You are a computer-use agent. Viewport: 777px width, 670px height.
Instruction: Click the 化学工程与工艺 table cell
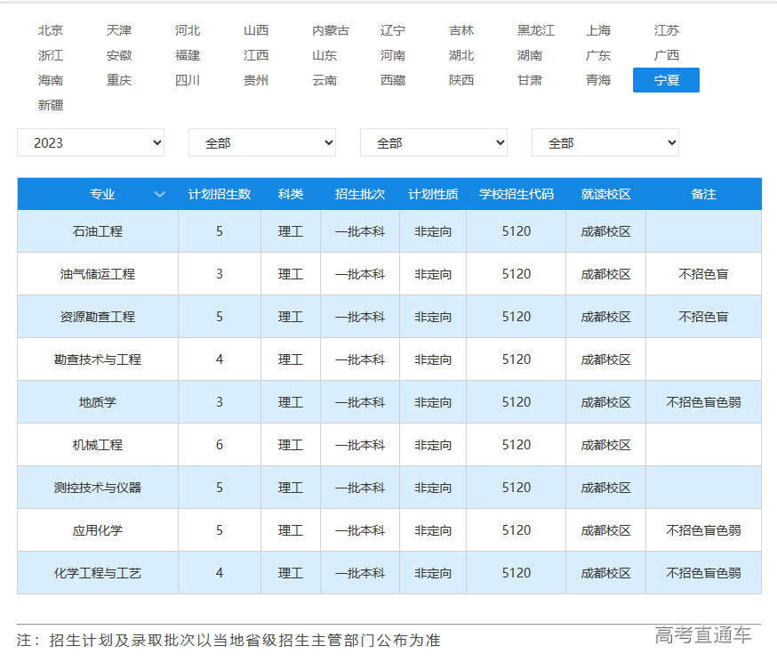coord(97,573)
